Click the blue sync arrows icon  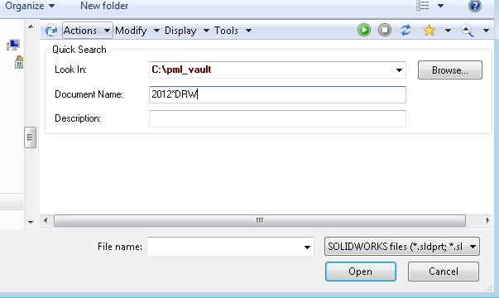pyautogui.click(x=405, y=31)
